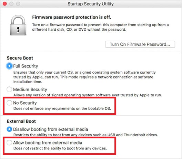Click 'Does not restrict the ability' description
The height and width of the screenshot is (159, 182).
60,148
